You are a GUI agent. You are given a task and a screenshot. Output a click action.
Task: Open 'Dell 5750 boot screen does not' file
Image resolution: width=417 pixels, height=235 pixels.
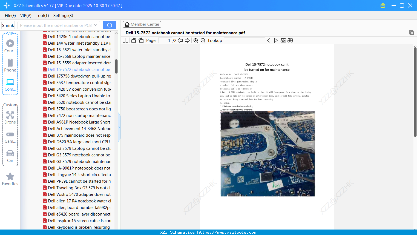[77, 109]
